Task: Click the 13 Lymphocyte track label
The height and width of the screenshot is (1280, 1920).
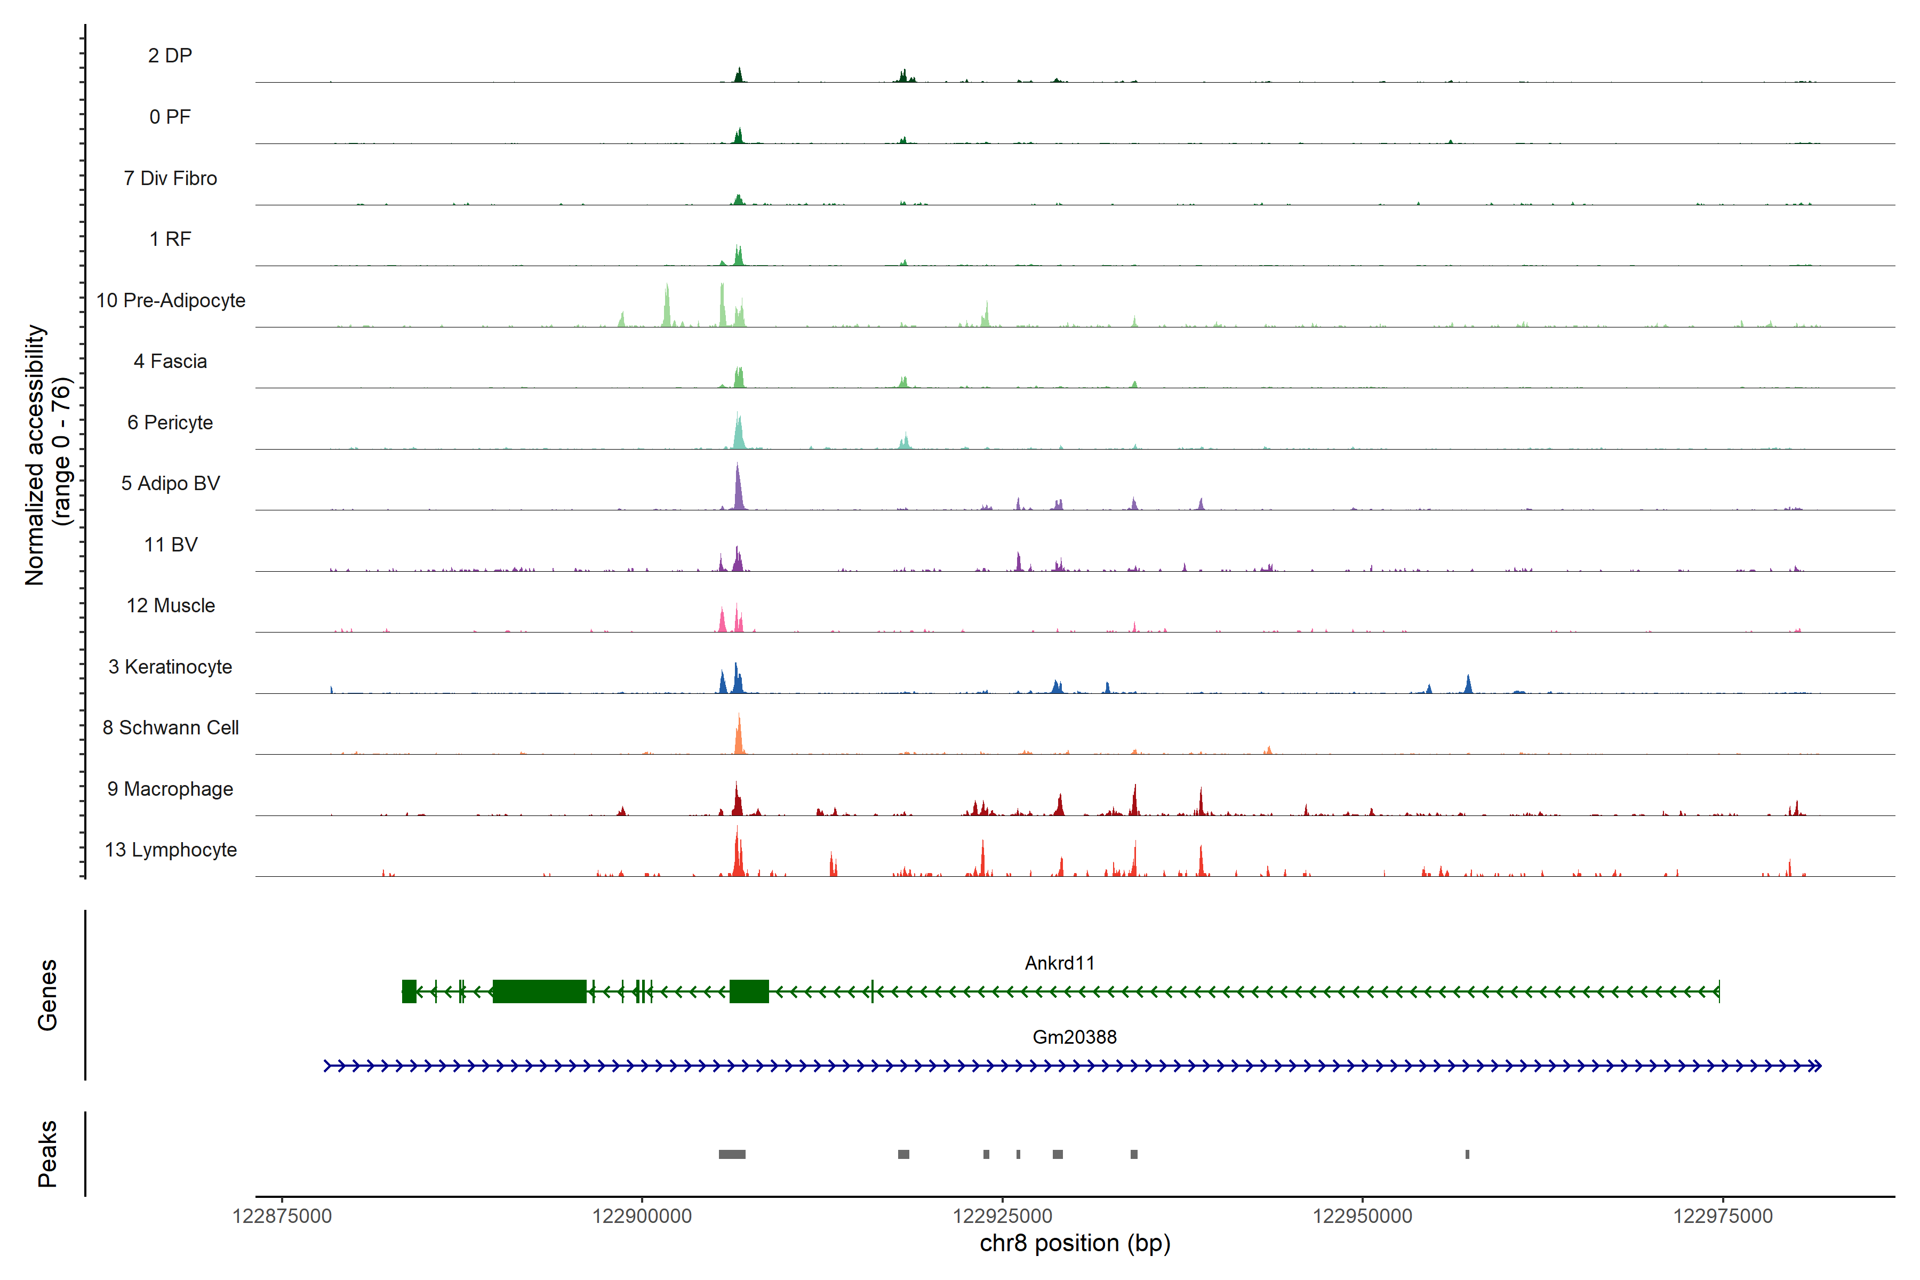Action: coord(171,850)
